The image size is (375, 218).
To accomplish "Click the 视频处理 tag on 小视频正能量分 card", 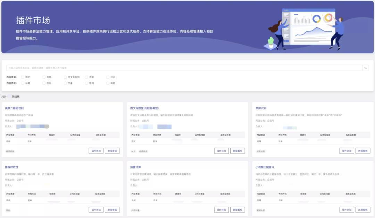I will tap(261, 211).
